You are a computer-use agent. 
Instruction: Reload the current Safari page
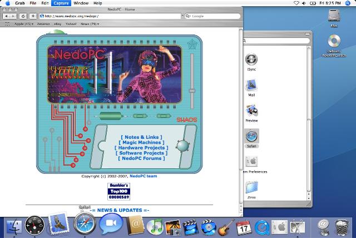(x=23, y=16)
